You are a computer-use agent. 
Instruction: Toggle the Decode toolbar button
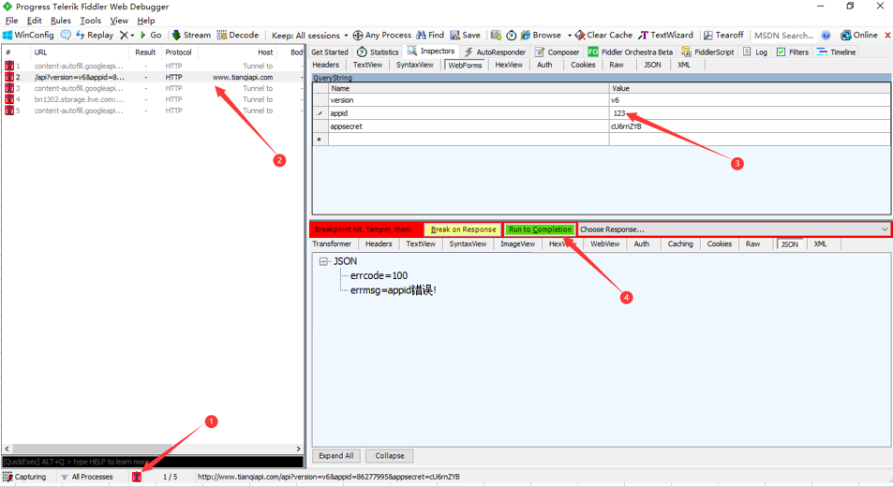click(237, 36)
